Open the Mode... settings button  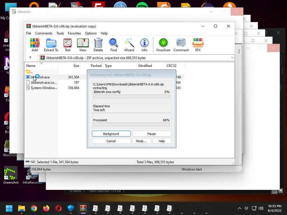(141, 141)
